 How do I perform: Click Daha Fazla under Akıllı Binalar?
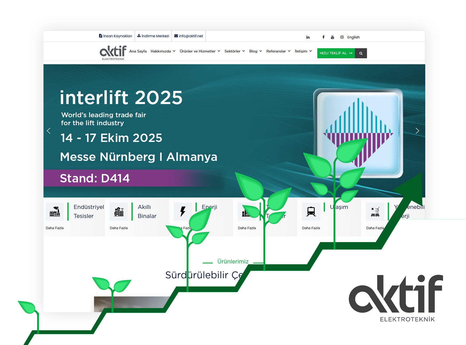tap(119, 228)
